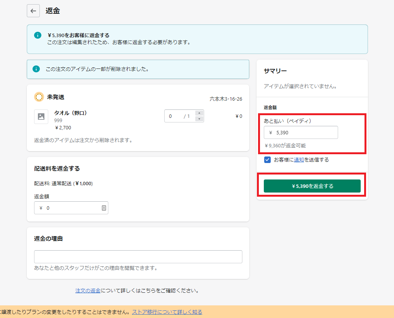Uncheck お客様に通知を送信する checkbox
Screen dimensions: 394x318
268,160
